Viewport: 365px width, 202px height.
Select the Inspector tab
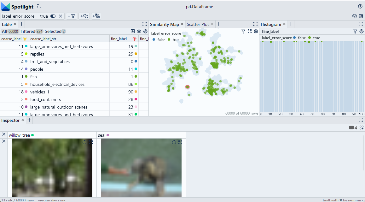(x=10, y=120)
